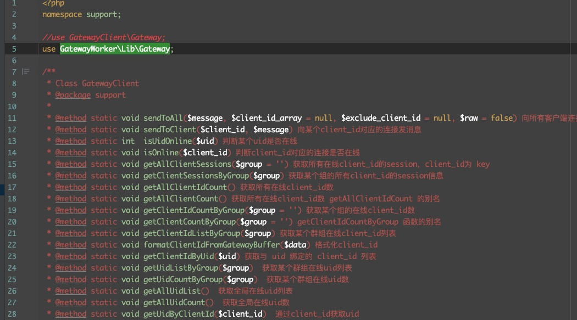Image resolution: width=577 pixels, height=320 pixels.
Task: Click the getClientIdListByGroup method name
Action: pos(192,233)
